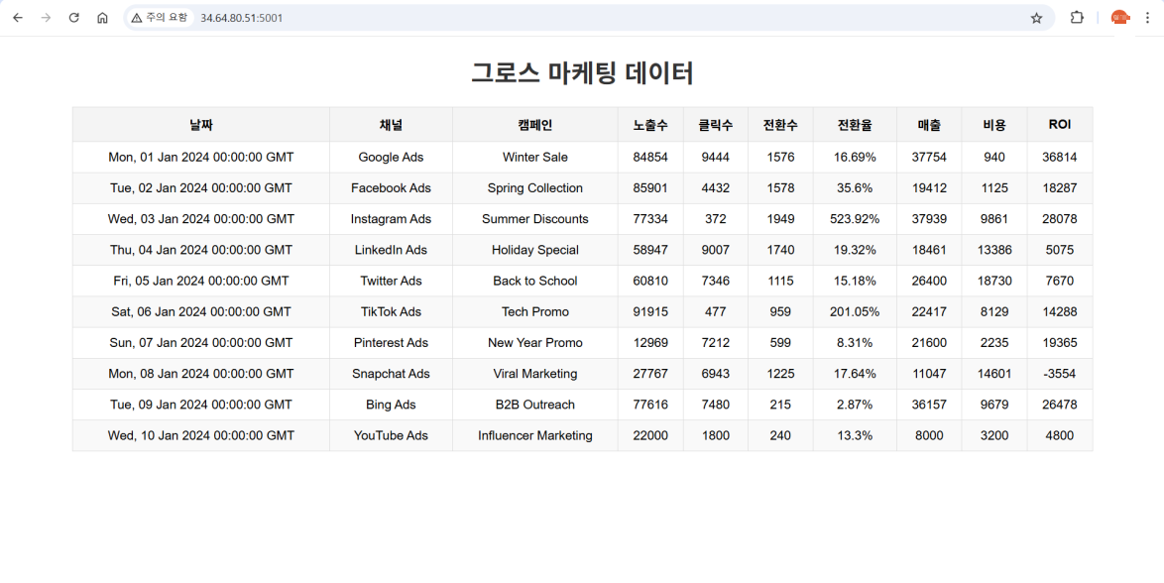Image resolution: width=1164 pixels, height=583 pixels.
Task: Select the Mon, 01 Jan 2024 date cell
Action: point(201,158)
